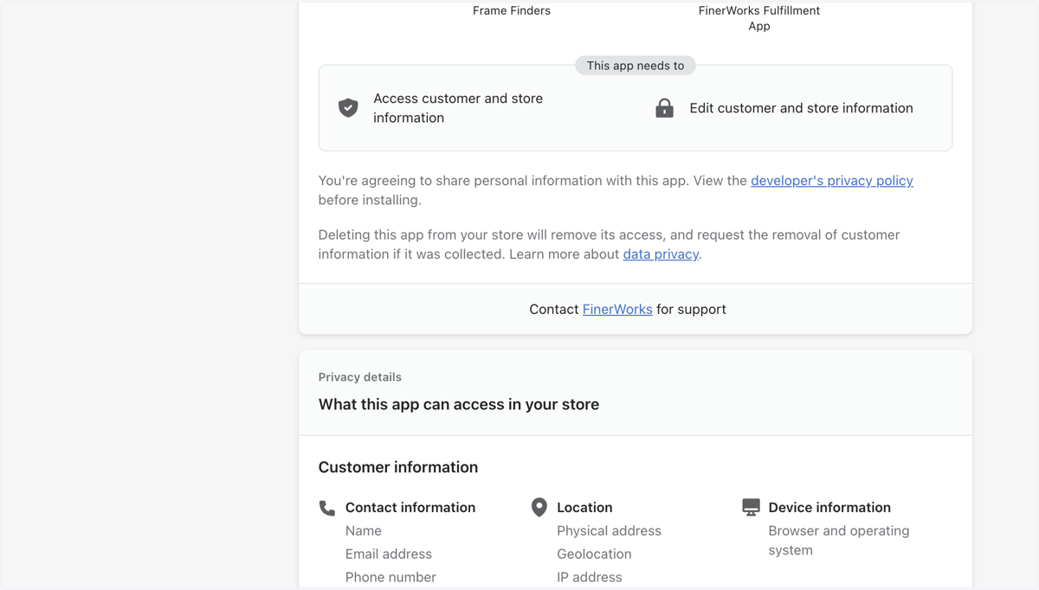Screen dimensions: 1039x590
Task: Click the 'Deleting this app' paragraph
Action: pos(609,245)
